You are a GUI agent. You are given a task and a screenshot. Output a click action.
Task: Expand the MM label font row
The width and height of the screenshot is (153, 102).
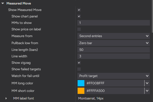pos(6,98)
